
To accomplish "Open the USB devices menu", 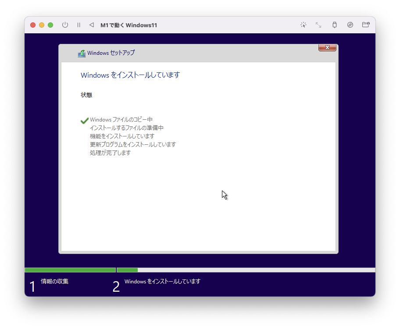I will click(x=335, y=25).
